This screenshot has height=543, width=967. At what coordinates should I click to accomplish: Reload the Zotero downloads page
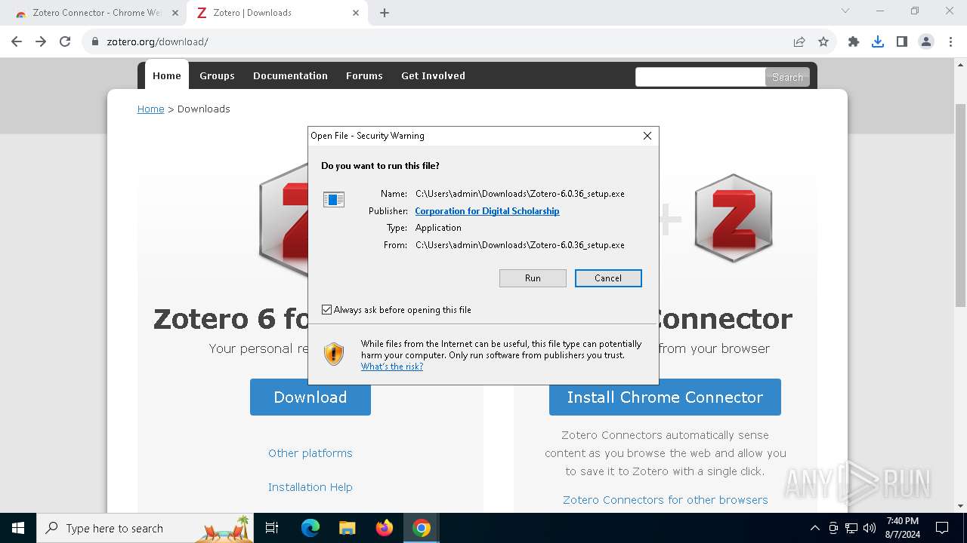tap(65, 41)
